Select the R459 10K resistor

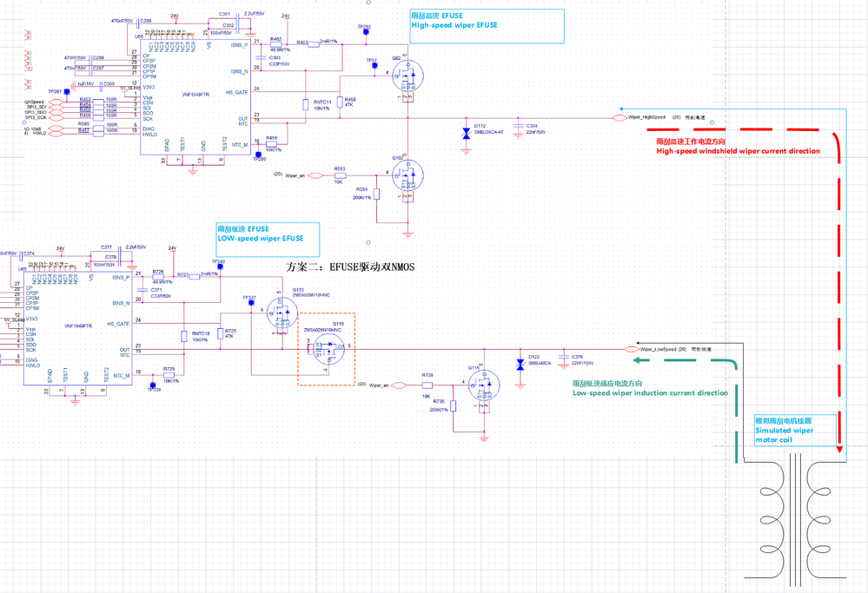pyautogui.click(x=272, y=143)
